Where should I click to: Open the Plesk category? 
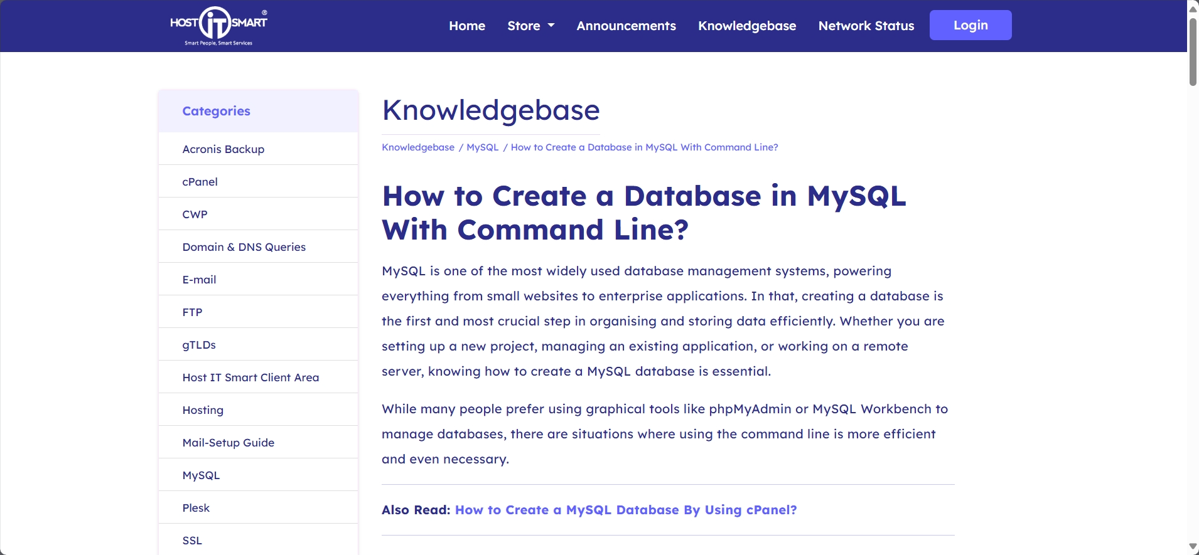click(258, 508)
